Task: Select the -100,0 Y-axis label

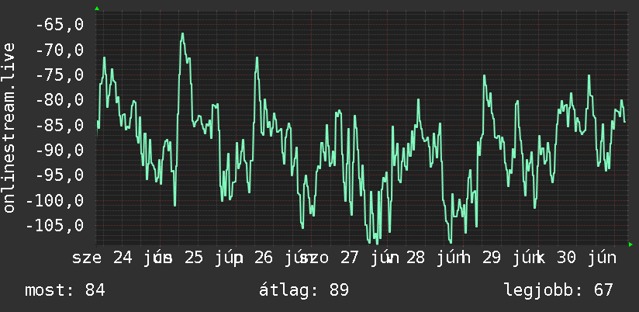Action: tap(55, 200)
